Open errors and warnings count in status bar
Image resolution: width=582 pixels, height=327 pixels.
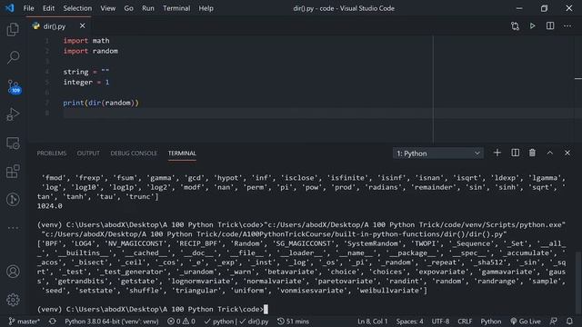(x=181, y=322)
